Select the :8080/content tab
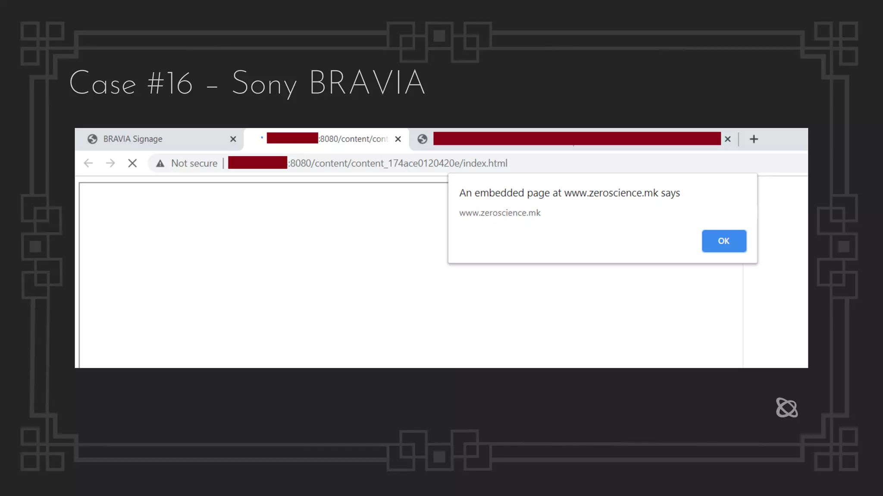 click(x=326, y=139)
